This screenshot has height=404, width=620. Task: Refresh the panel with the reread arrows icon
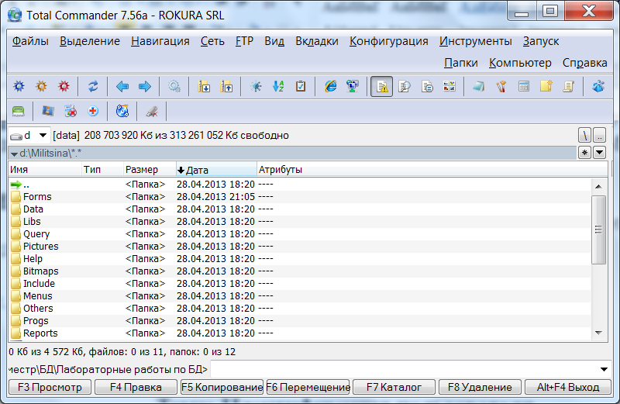93,86
